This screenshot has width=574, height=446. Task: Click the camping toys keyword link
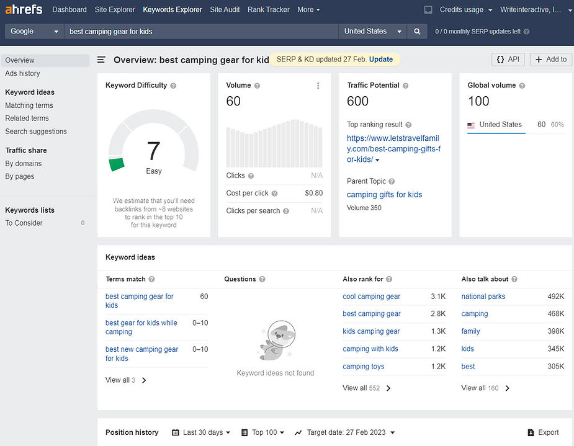tap(363, 367)
